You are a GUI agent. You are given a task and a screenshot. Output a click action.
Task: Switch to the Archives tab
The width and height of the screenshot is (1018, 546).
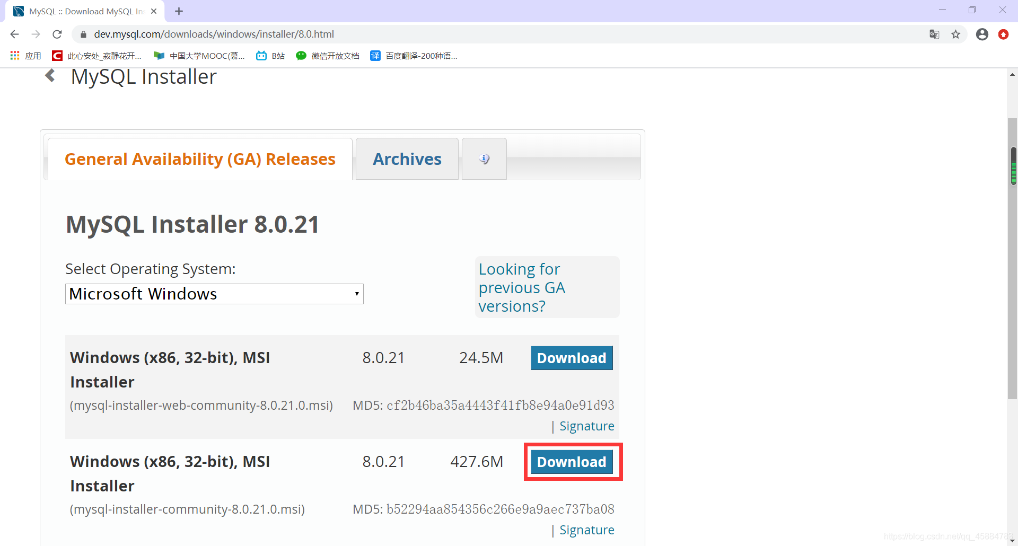click(407, 159)
